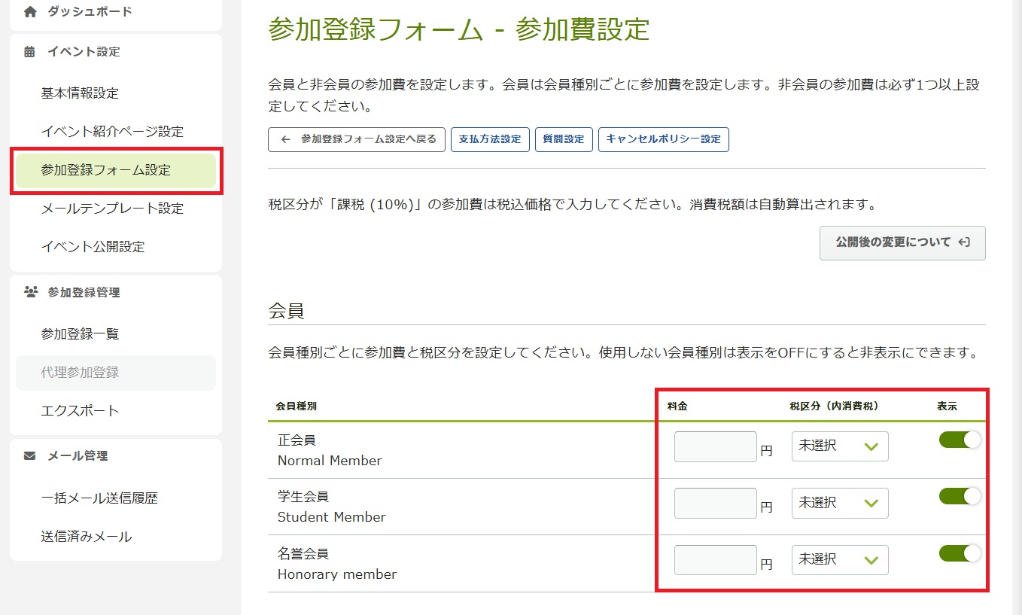This screenshot has height=615, width=1022.
Task: Click the 質問設定 button
Action: [x=564, y=139]
